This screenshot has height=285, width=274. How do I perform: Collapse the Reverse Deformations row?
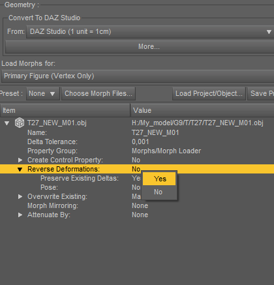20,170
